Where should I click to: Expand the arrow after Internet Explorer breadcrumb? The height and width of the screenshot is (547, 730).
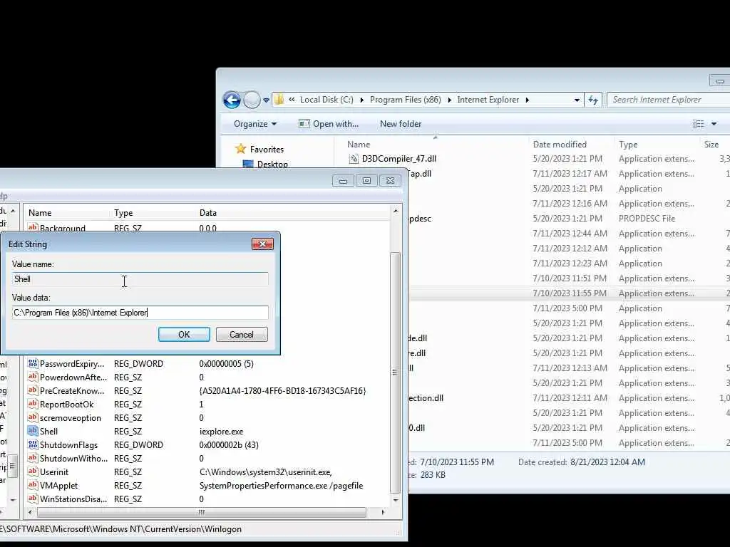click(x=527, y=100)
